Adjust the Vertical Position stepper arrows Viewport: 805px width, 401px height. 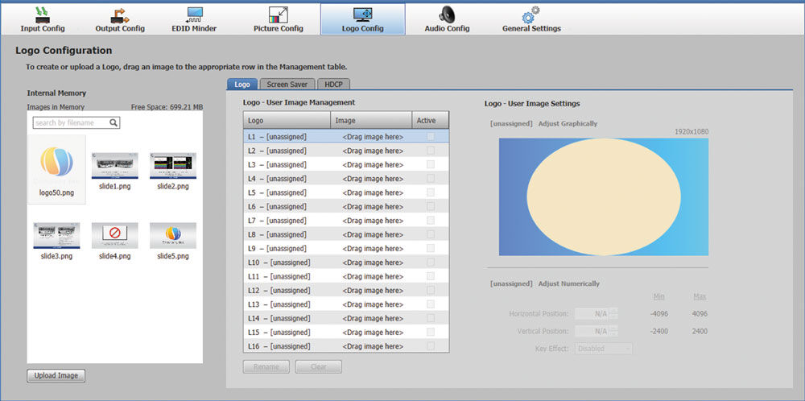613,331
